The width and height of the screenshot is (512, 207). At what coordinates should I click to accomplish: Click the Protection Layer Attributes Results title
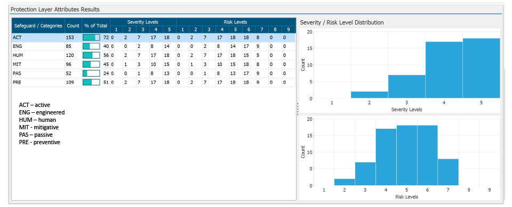click(x=55, y=10)
